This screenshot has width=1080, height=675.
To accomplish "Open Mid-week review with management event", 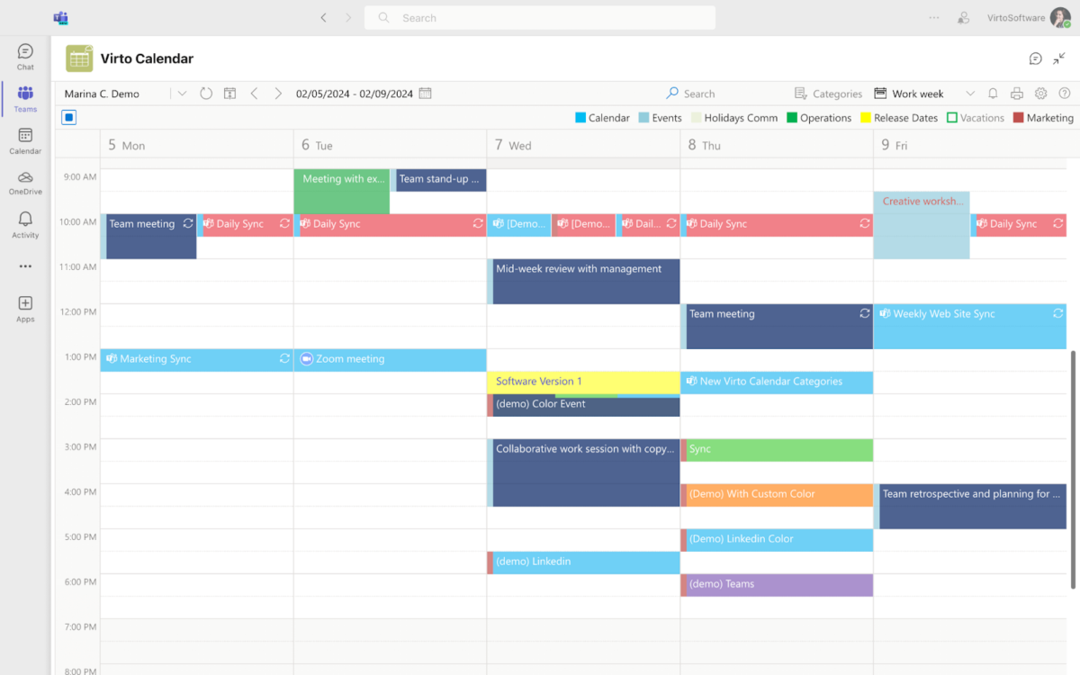I will click(585, 281).
